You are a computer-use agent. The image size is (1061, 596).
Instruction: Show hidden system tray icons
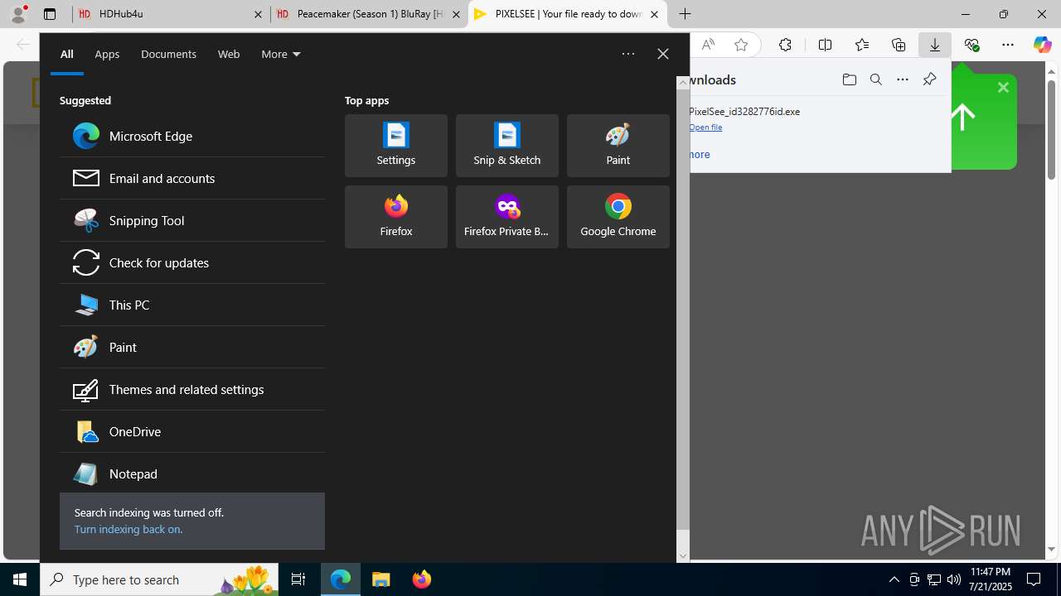point(894,579)
